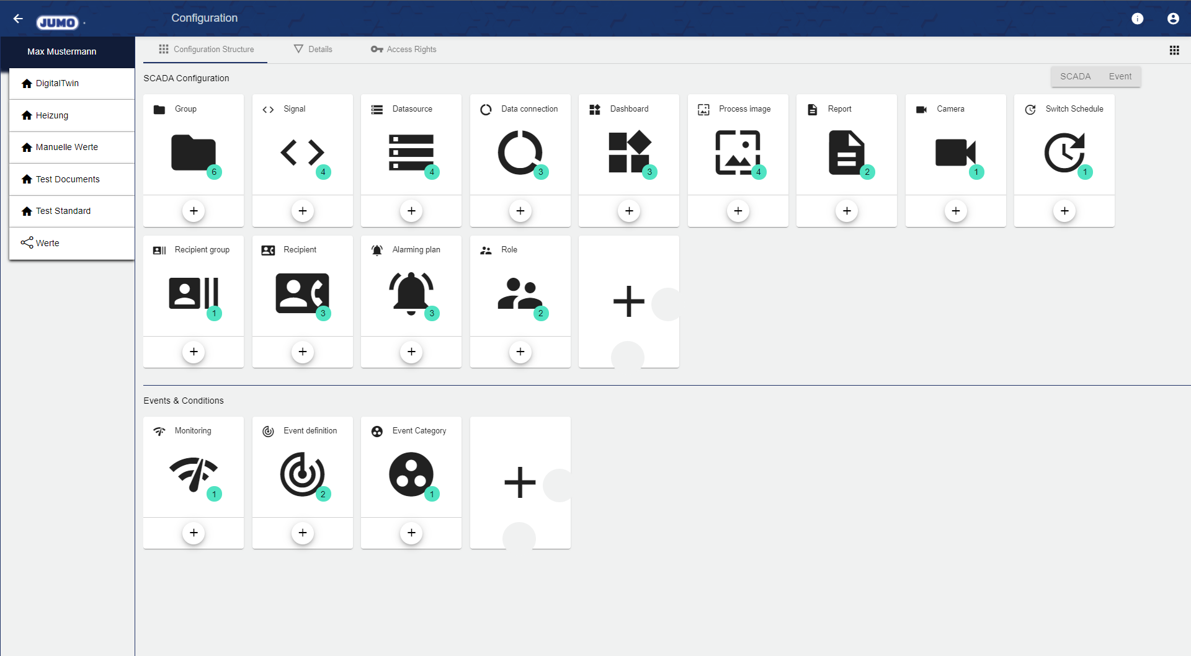Add a new Report with plus button

coord(847,211)
